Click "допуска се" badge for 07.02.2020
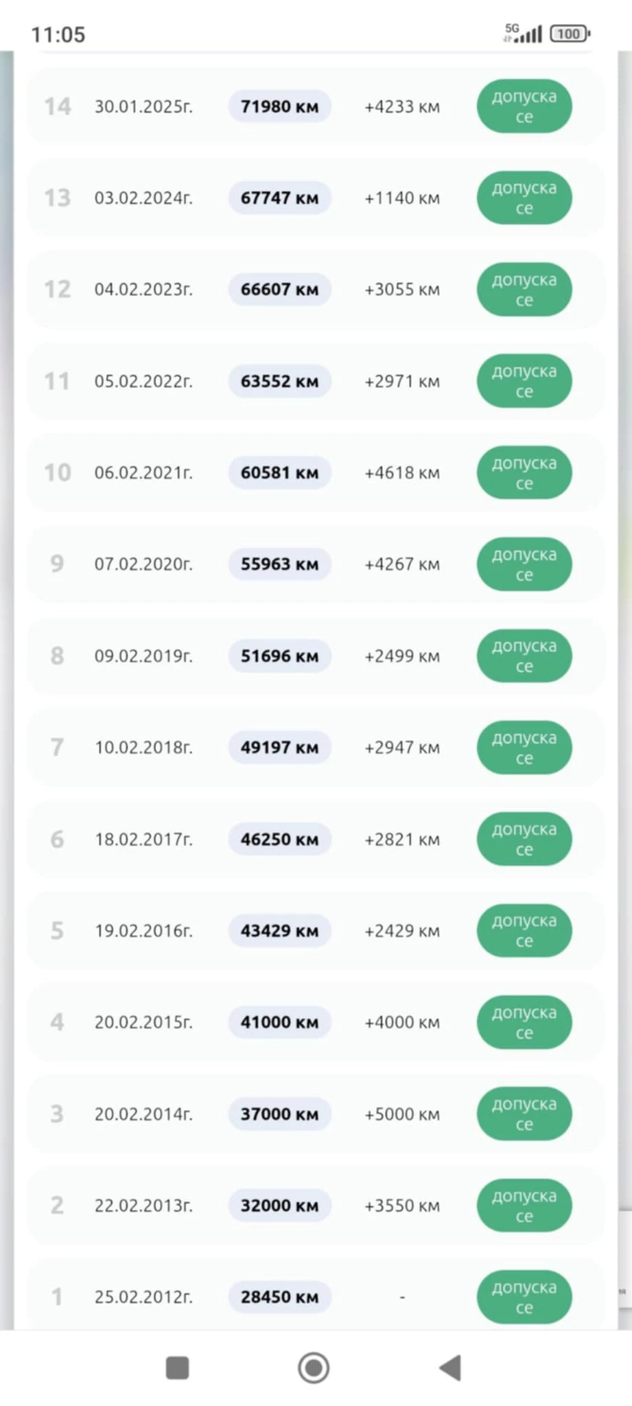Viewport: 632px width, 1406px height. (524, 564)
